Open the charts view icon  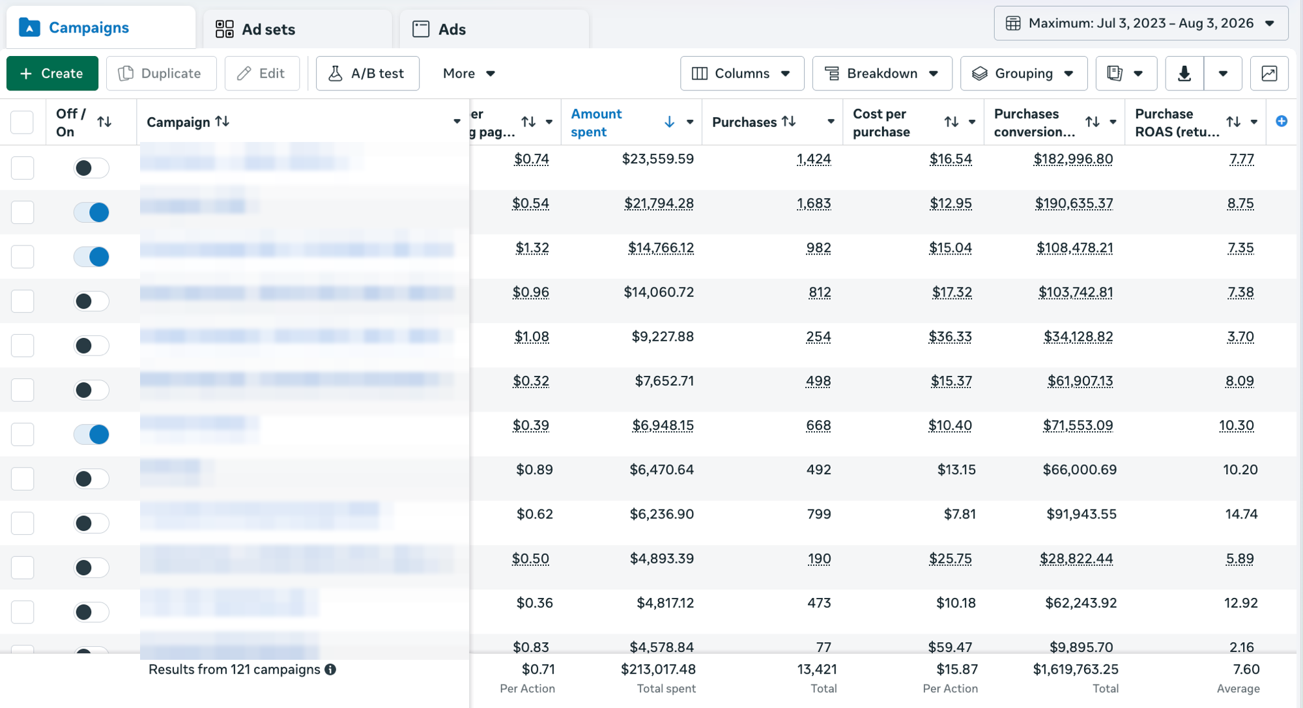pyautogui.click(x=1269, y=74)
